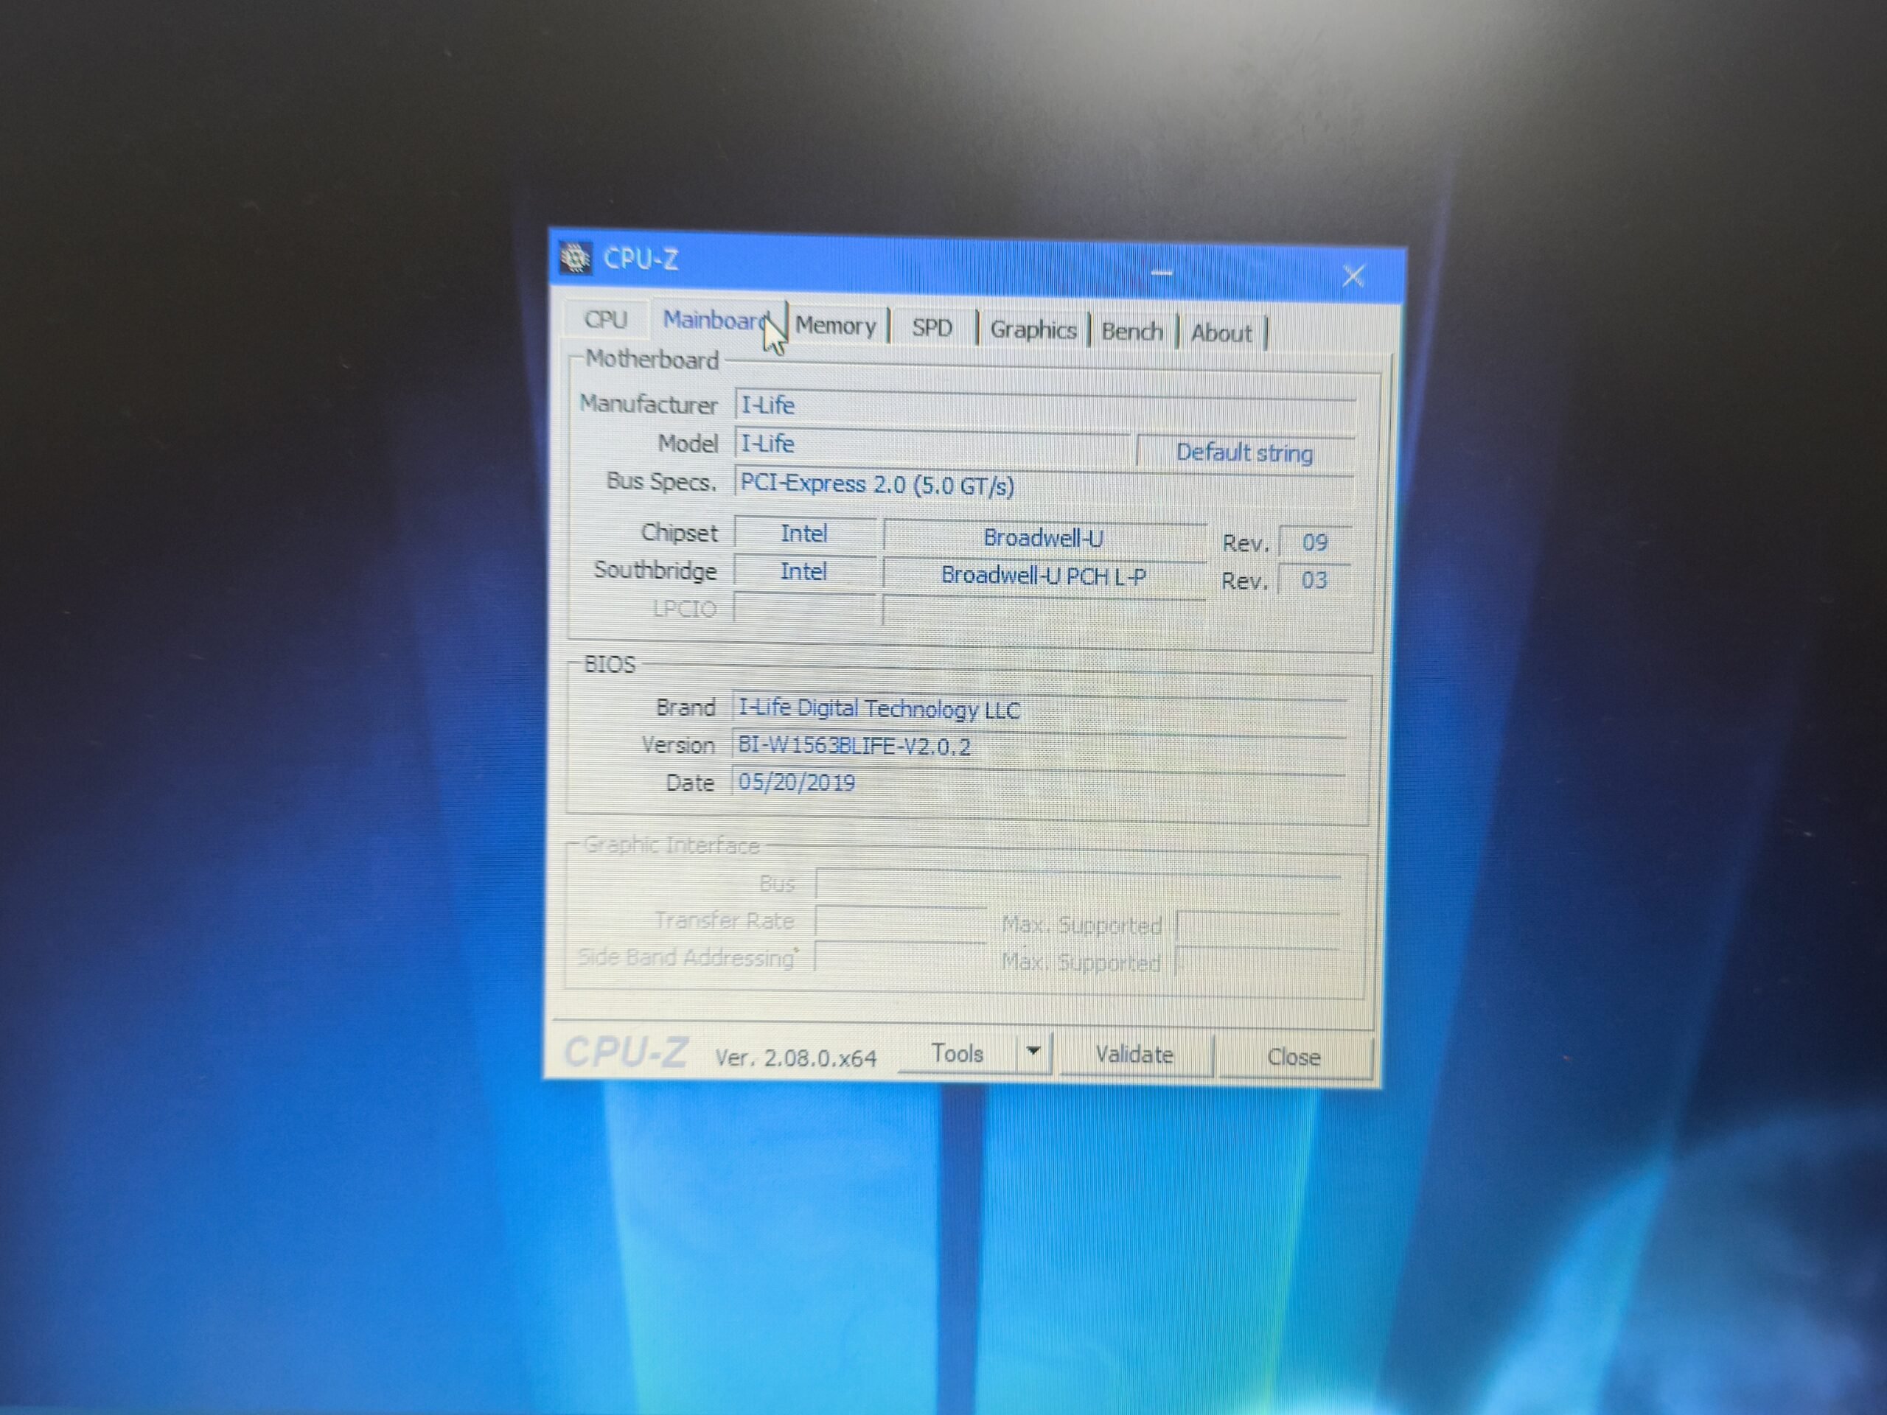Go to the SPD tab
This screenshot has height=1415, width=1887.
(x=932, y=329)
